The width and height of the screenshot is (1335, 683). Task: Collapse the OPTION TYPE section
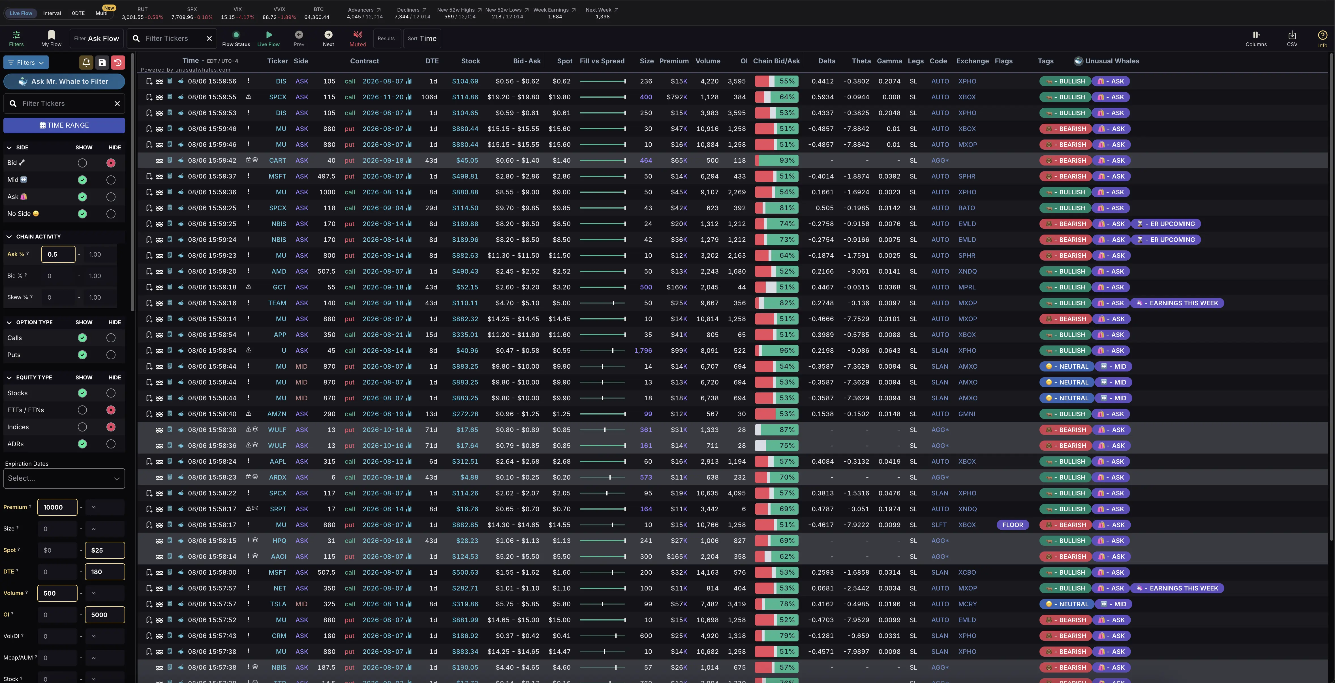9,322
